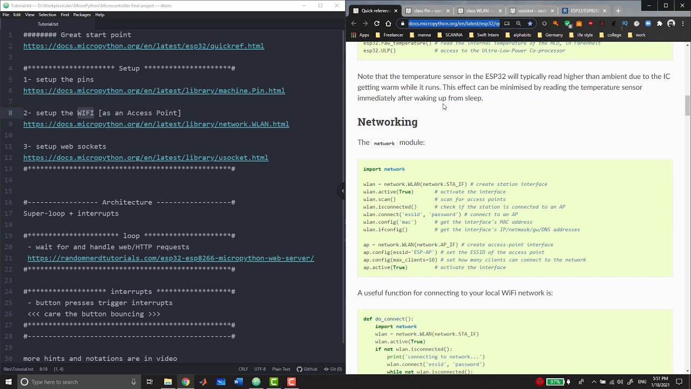Bookmark this page with the star icon
Viewport: 691px width, 389px height.
[530, 23]
